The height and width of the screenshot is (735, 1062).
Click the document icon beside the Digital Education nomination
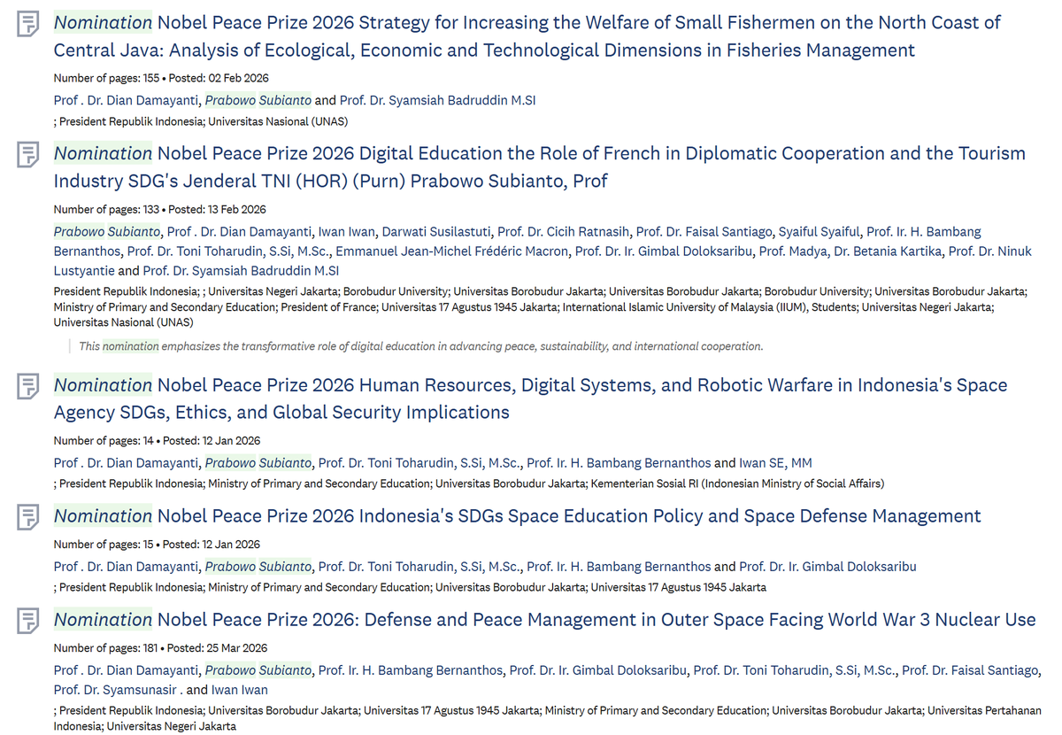pyautogui.click(x=28, y=155)
